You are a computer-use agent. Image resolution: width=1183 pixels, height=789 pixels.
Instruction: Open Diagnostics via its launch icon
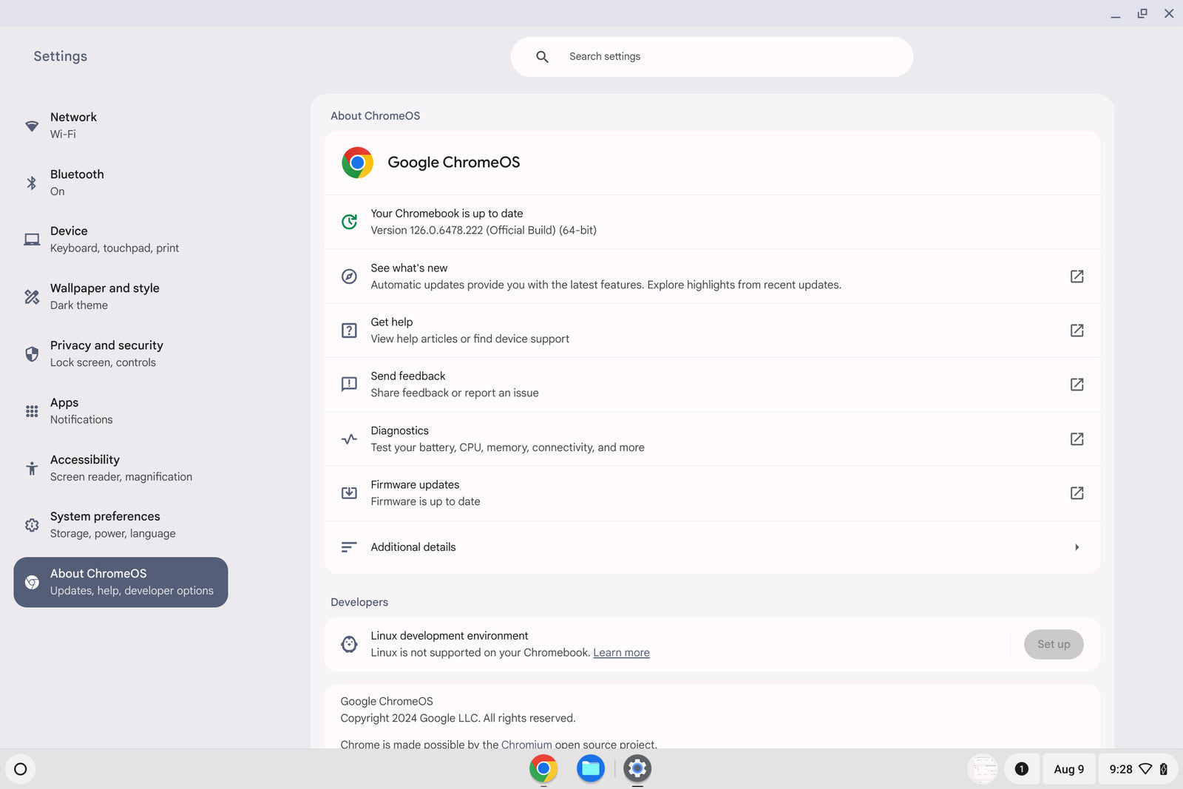tap(1077, 439)
